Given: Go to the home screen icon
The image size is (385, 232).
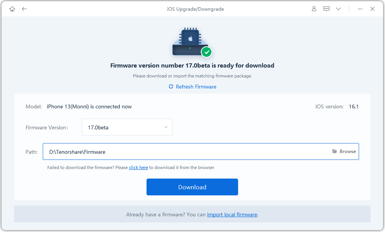Looking at the screenshot, I should coord(12,9).
